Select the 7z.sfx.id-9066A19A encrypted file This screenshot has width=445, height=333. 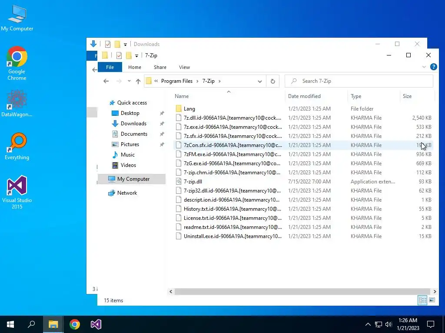point(303,136)
